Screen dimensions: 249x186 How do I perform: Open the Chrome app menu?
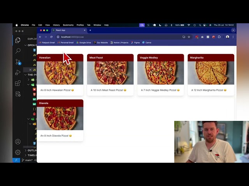[x=25, y=25]
